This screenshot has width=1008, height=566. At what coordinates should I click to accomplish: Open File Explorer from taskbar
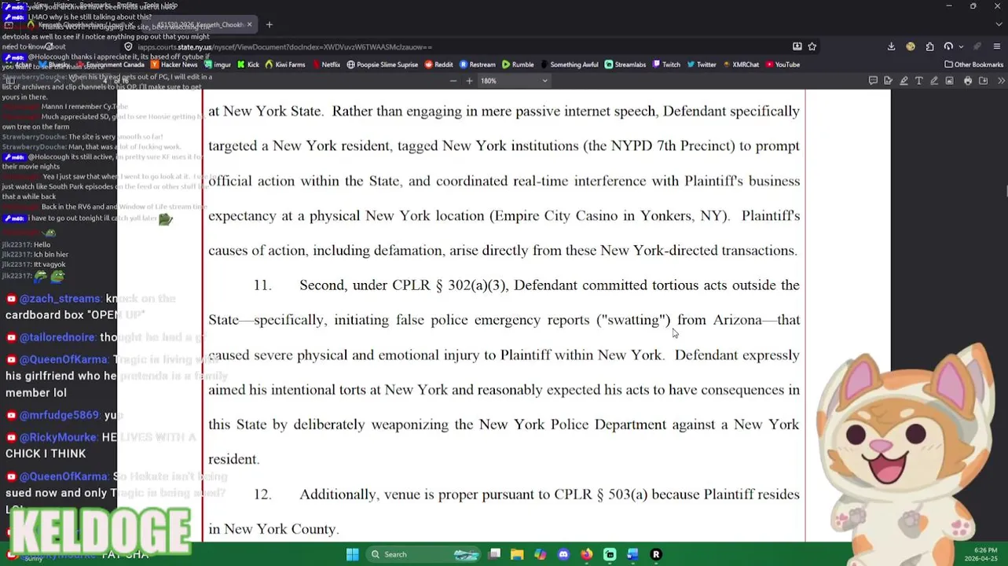(517, 554)
